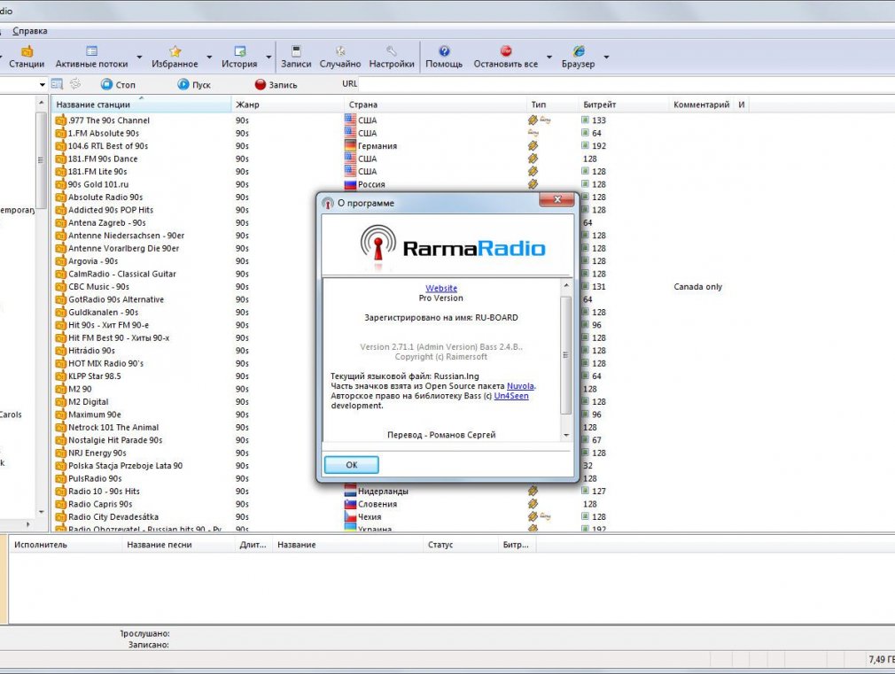Click the Netherlands flag icon by Нидерланды

(x=350, y=491)
